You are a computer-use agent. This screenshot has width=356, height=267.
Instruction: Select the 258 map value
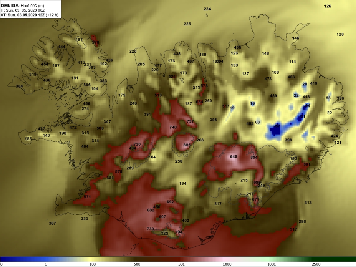tap(179, 161)
